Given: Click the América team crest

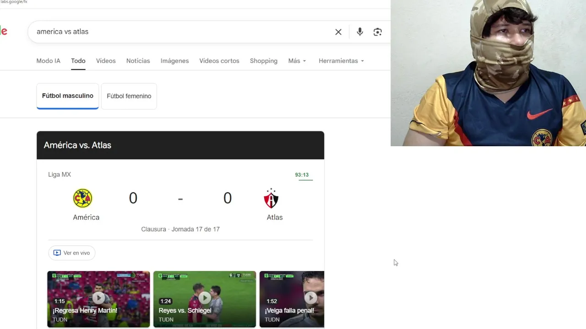Looking at the screenshot, I should [83, 198].
